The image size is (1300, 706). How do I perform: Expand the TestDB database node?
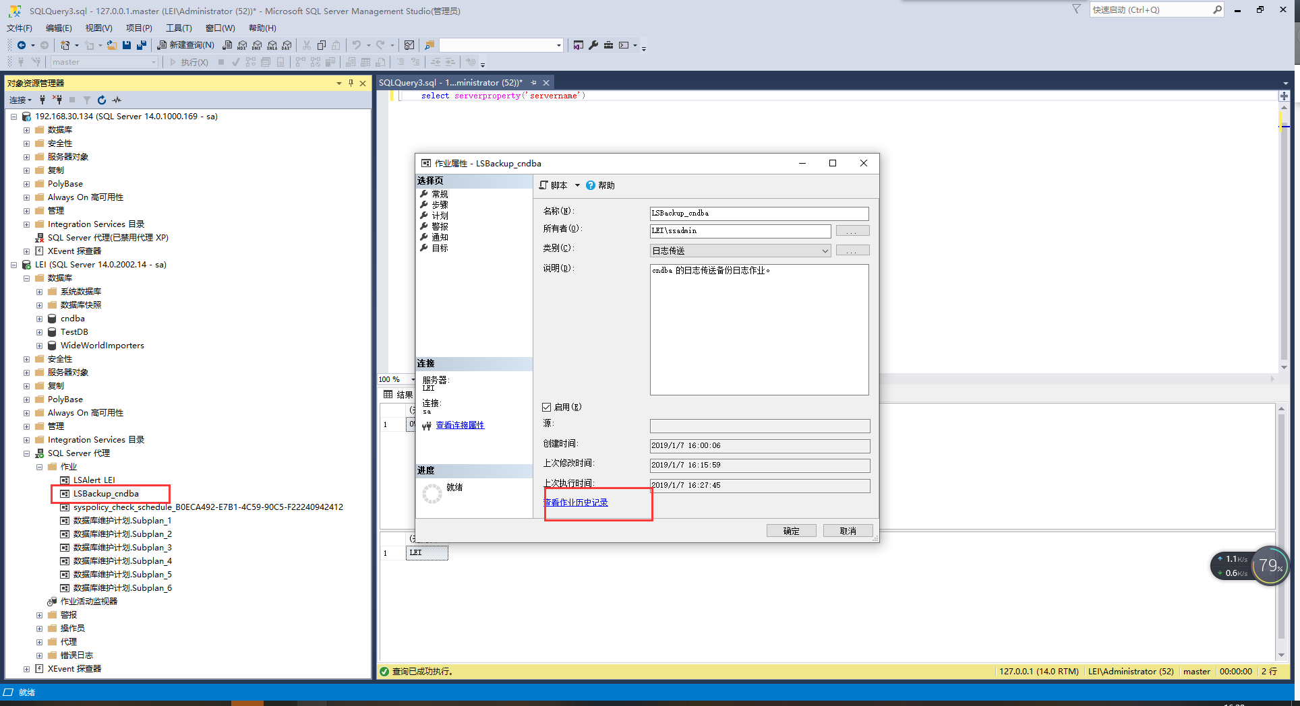tap(39, 332)
